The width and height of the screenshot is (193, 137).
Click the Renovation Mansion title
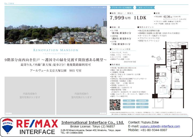pos(55,50)
